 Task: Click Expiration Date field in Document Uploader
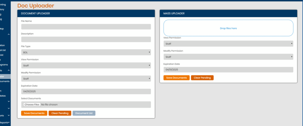86,91
